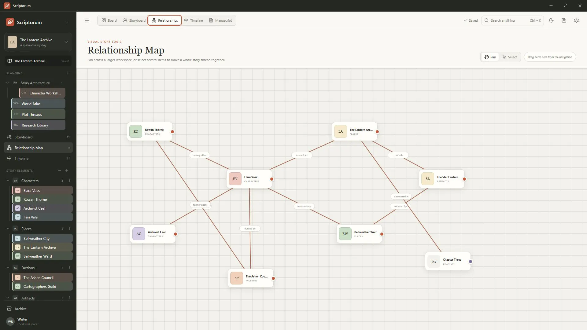Select Cartographers Guild in Factions list
Image resolution: width=587 pixels, height=330 pixels.
42,286
